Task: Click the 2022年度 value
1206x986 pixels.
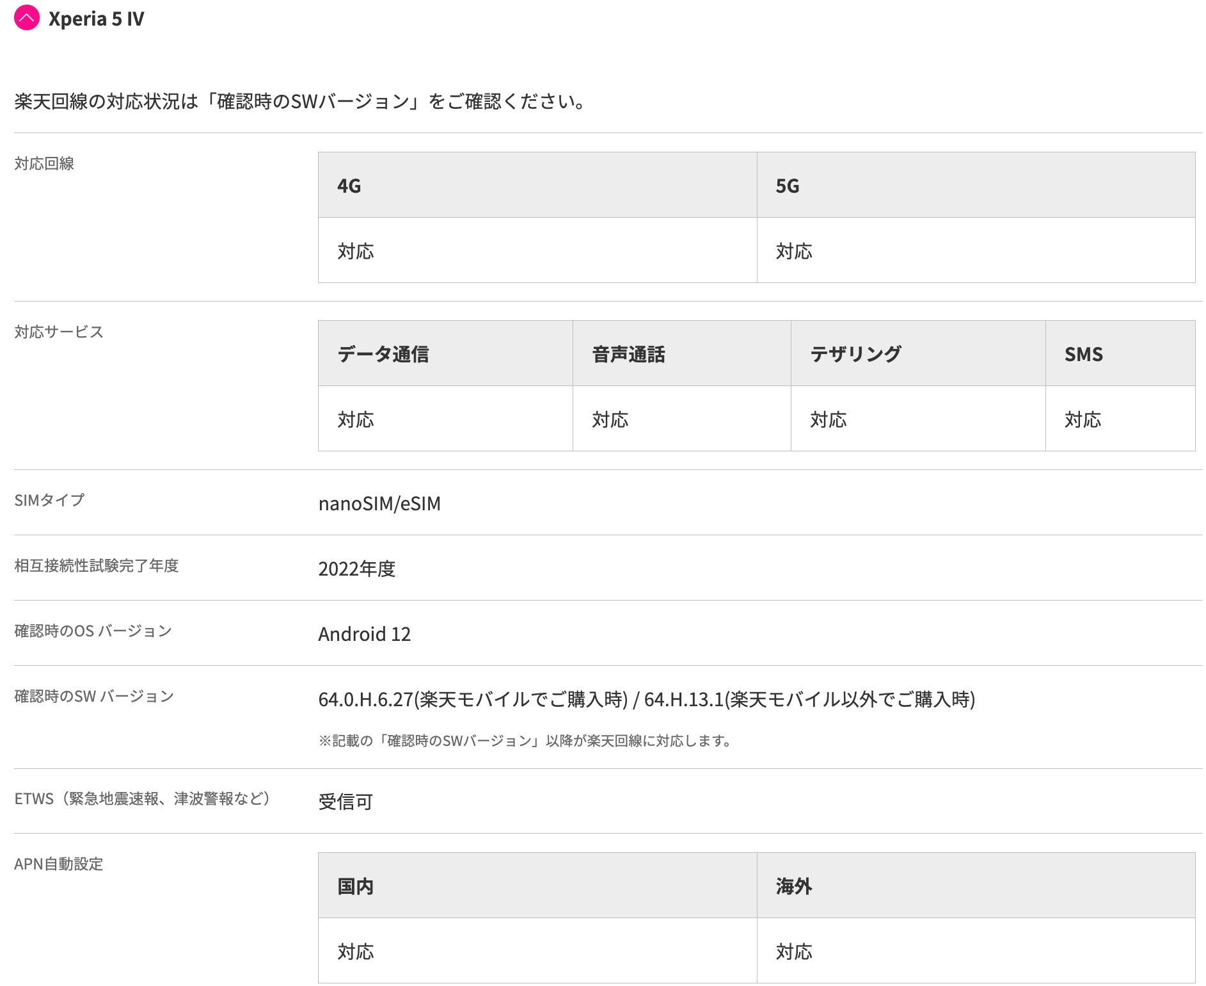Action: tap(357, 569)
